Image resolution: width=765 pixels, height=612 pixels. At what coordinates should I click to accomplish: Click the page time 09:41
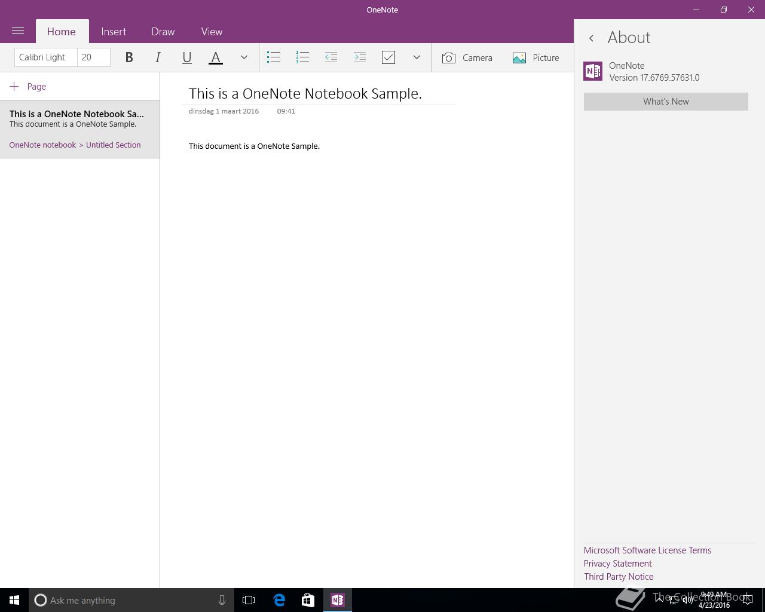point(286,111)
